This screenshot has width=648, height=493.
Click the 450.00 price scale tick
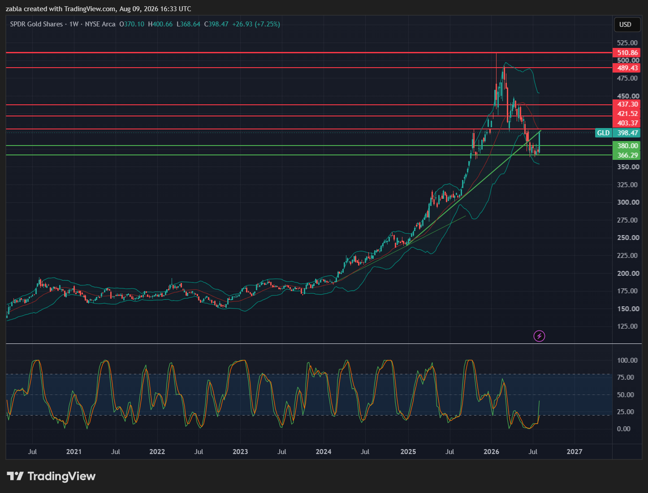(x=627, y=96)
